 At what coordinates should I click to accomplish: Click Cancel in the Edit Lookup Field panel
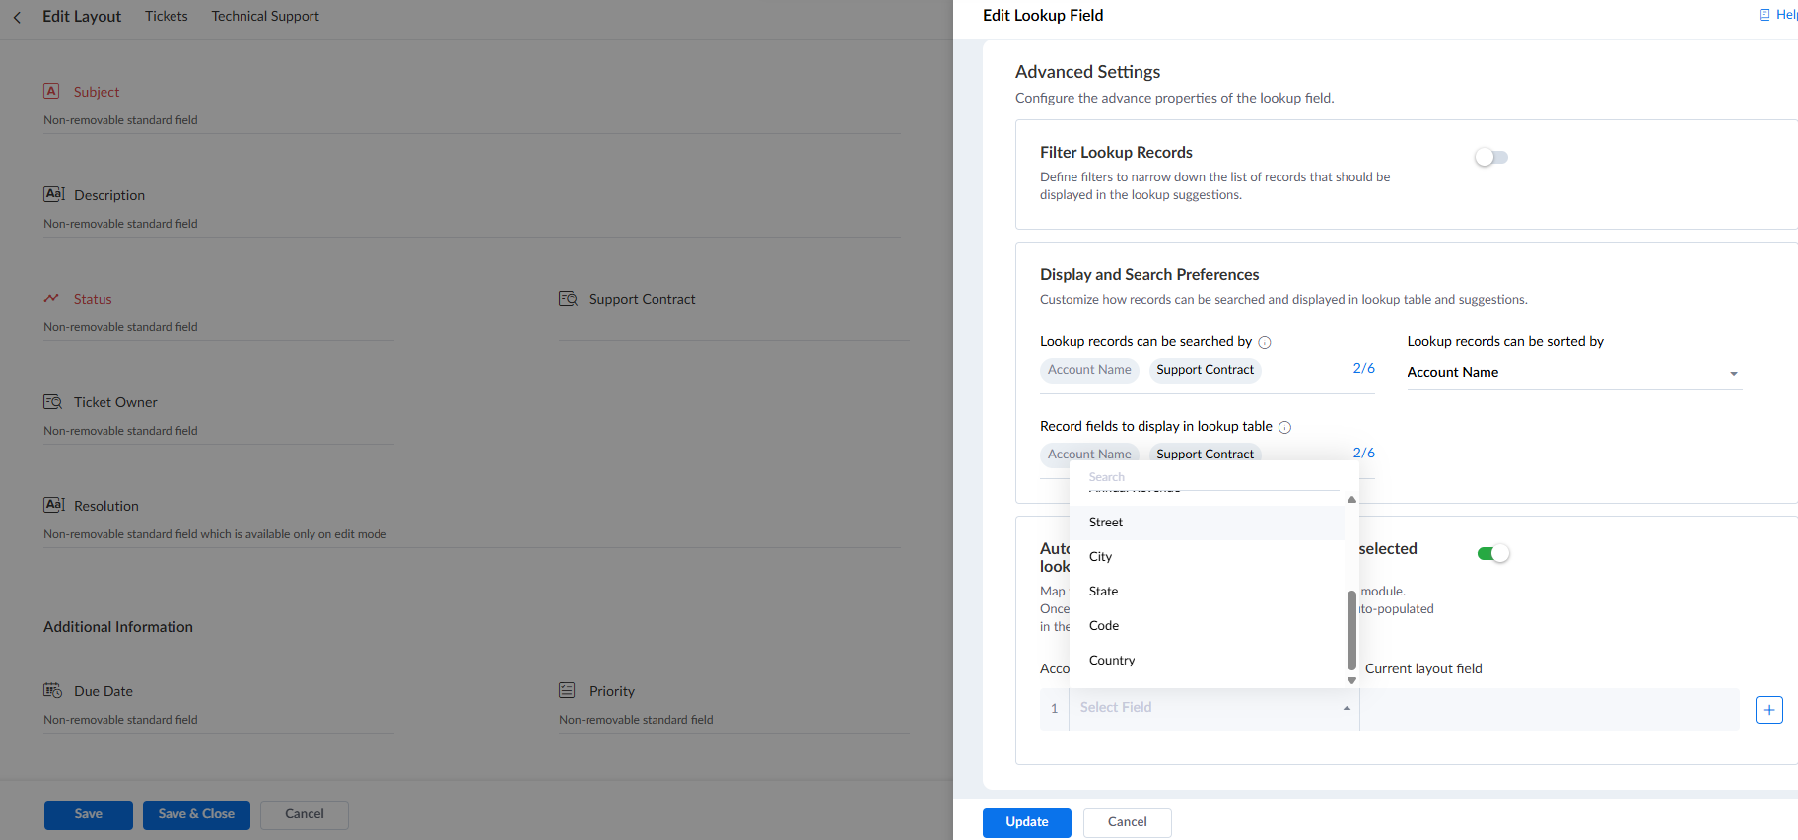pyautogui.click(x=1127, y=822)
